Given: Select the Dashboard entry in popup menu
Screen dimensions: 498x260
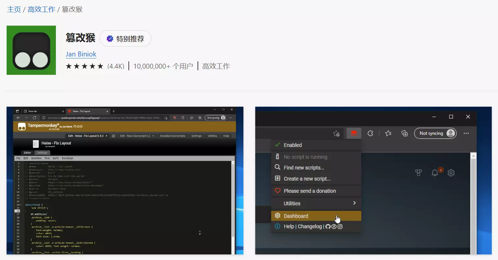Looking at the screenshot, I should pos(316,216).
